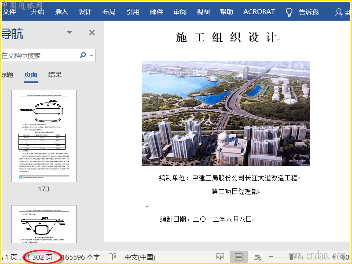Image resolution: width=352 pixels, height=264 pixels.
Task: Open the 插入 ribbon tab
Action: pyautogui.click(x=62, y=12)
